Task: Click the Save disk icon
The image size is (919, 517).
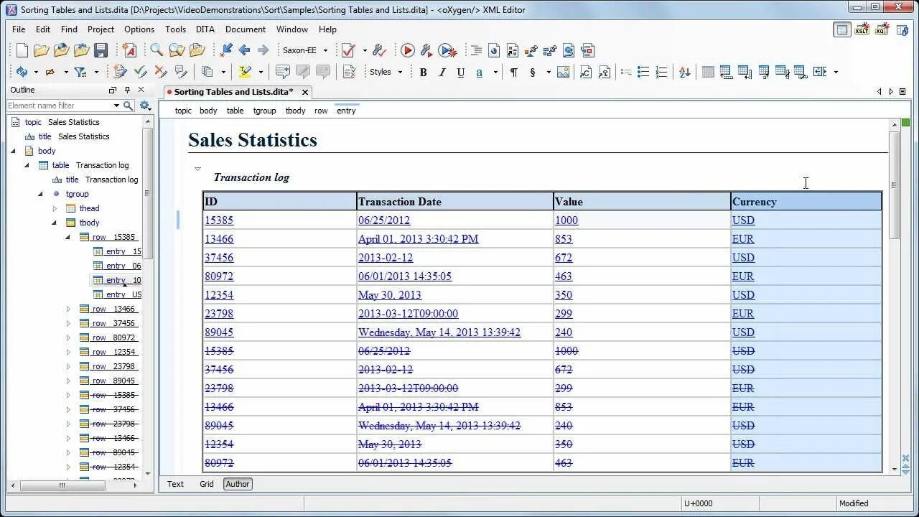Action: 101,50
